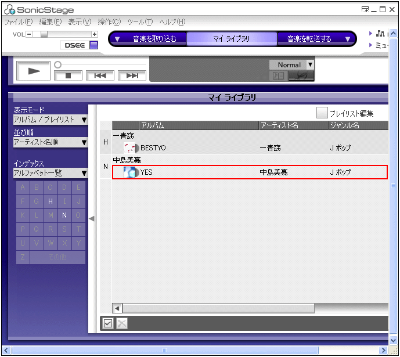Viewport: 400px width, 357px height.
Task: Sort by アーティスト名 column header
Action: click(x=294, y=125)
